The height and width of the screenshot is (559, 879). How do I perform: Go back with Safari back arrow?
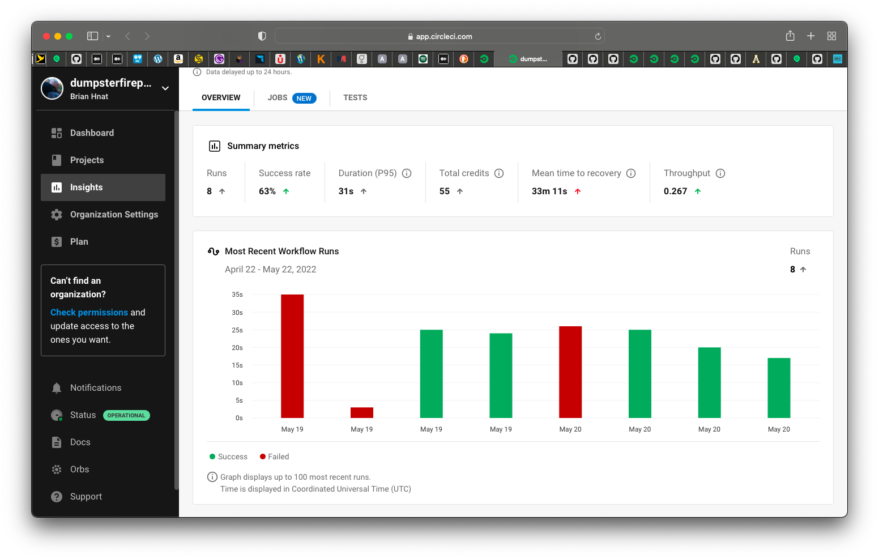tap(128, 36)
